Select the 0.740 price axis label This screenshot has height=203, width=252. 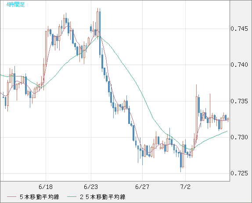(x=239, y=65)
